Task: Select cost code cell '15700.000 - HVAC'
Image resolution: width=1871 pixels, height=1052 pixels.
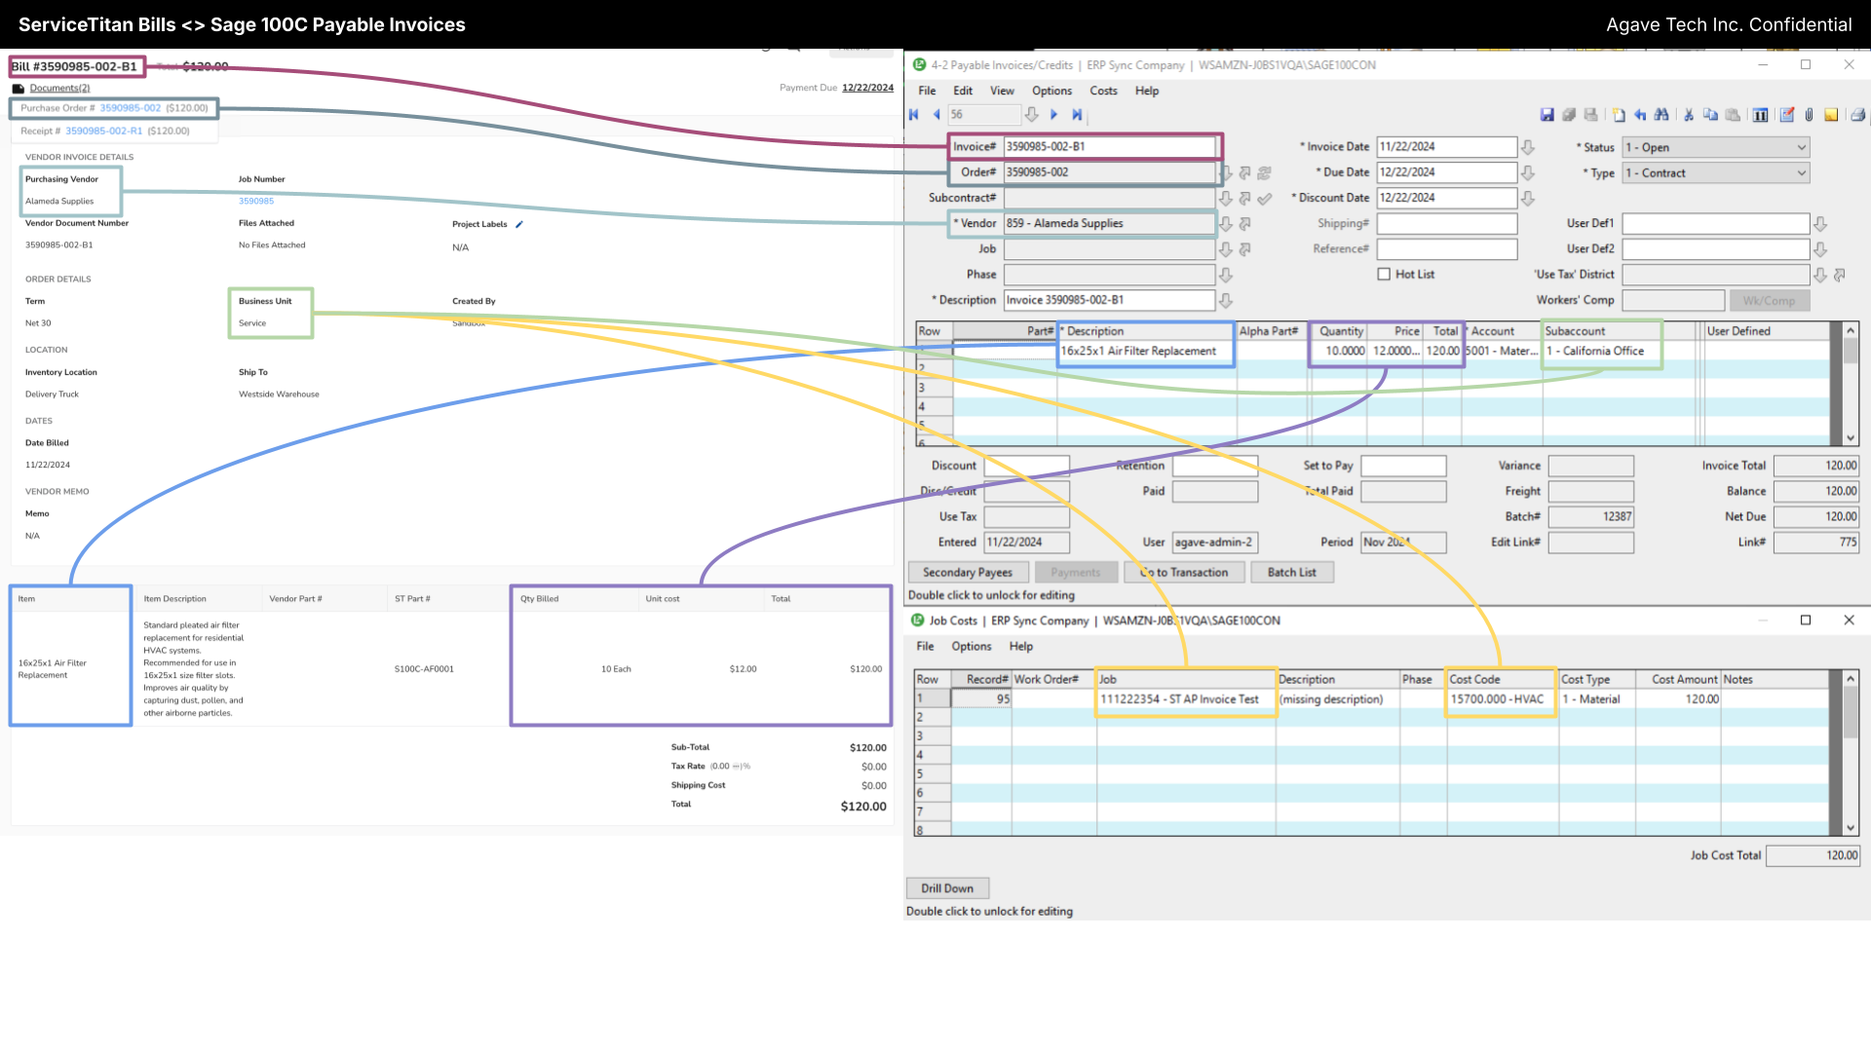Action: coord(1502,699)
